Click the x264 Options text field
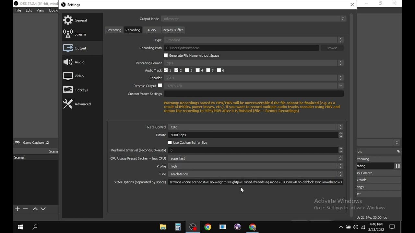Viewport: 415px width, 233px height. pyautogui.click(x=255, y=182)
